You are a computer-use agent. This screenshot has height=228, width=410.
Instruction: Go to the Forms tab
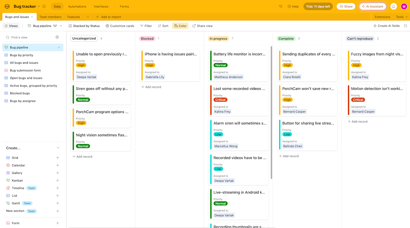[x=124, y=6]
